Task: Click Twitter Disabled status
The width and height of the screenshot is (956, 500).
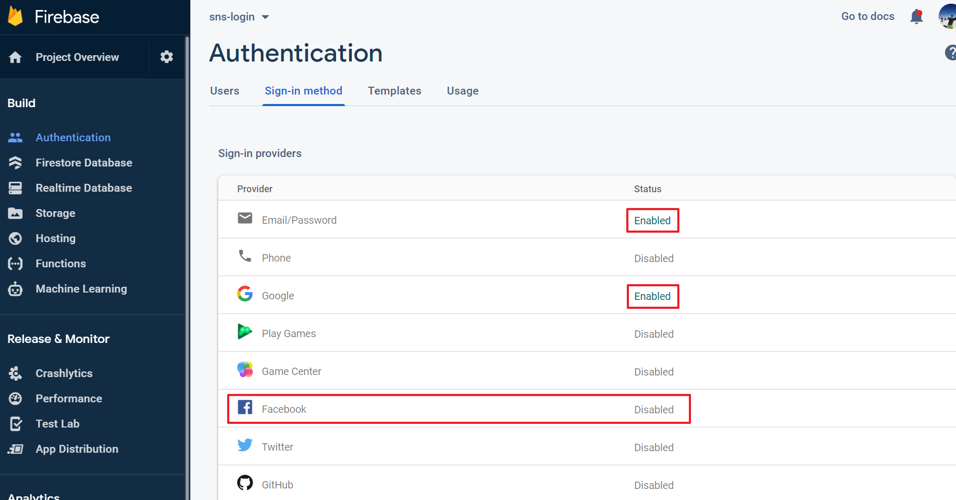Action: point(654,447)
